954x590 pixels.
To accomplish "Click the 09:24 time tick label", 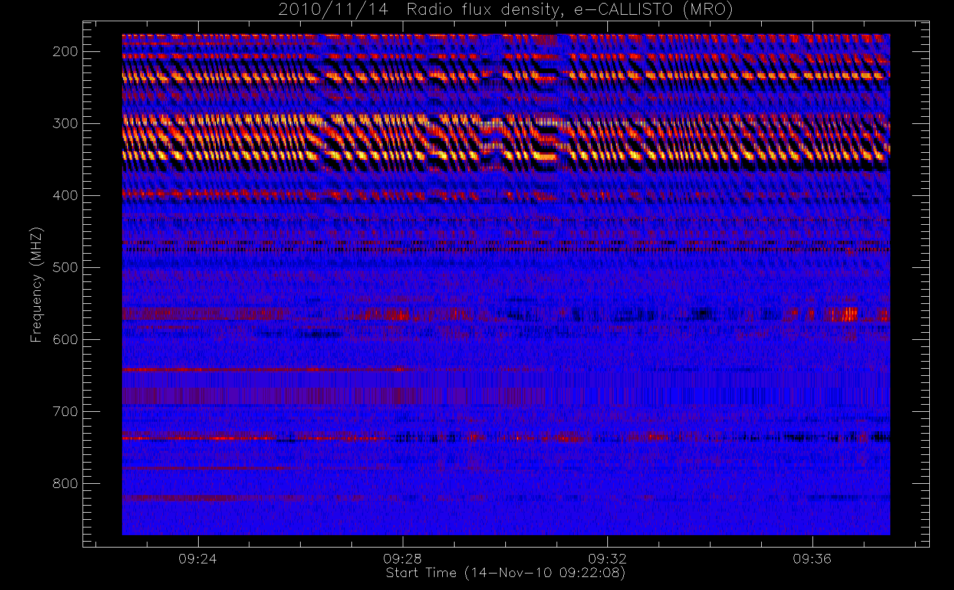I will 198,558.
